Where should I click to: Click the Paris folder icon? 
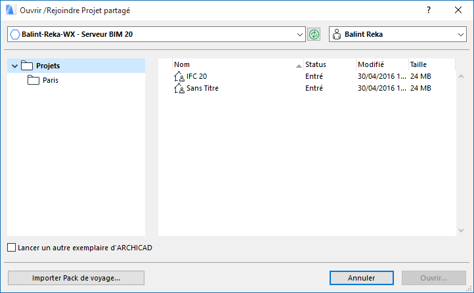coord(33,80)
